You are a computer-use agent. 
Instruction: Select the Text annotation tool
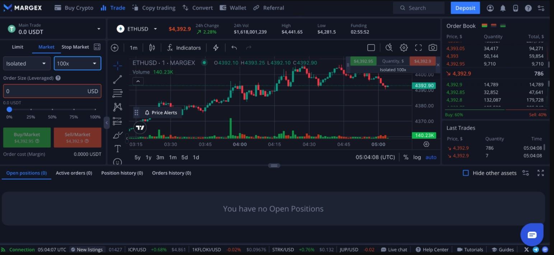coord(117,148)
